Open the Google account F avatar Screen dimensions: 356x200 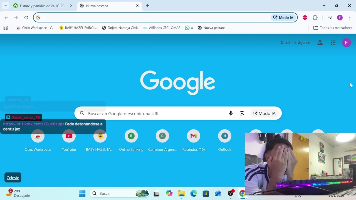[x=346, y=42]
